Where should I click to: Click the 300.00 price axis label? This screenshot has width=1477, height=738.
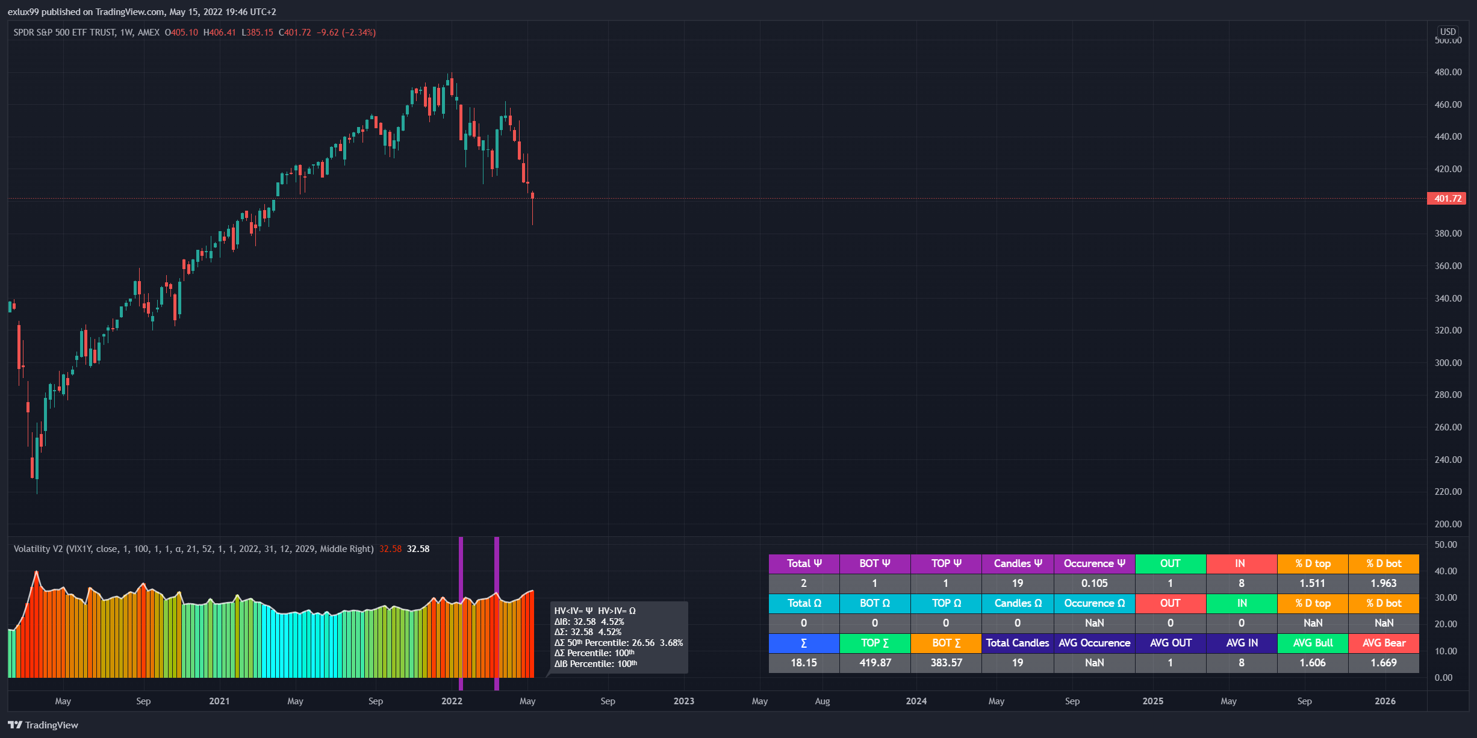[x=1448, y=363]
